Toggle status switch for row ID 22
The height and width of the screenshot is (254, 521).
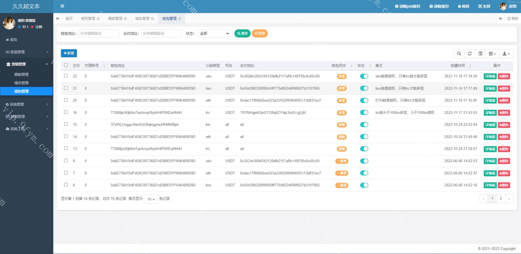[x=364, y=76]
